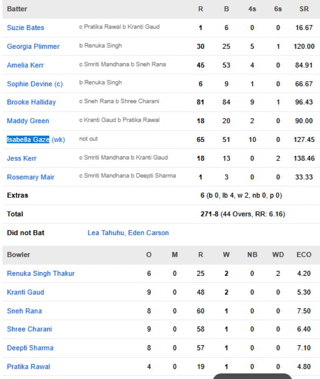Click the ECO column header
This screenshot has width=320, height=379.
[304, 255]
